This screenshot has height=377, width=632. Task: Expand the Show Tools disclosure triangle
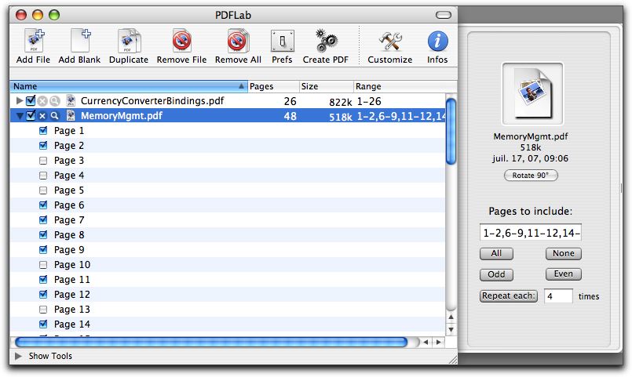pyautogui.click(x=18, y=357)
